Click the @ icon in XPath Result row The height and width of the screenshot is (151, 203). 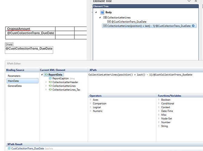coord(9,149)
